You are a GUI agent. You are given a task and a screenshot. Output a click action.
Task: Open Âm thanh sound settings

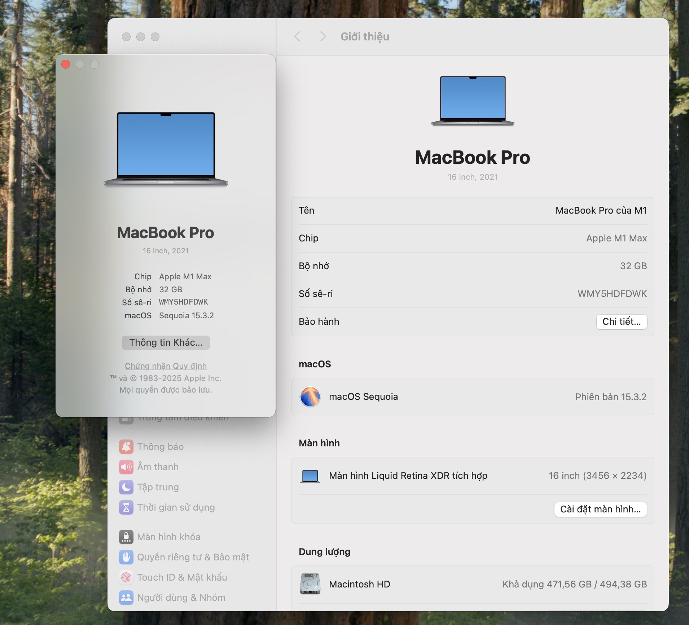[x=126, y=467]
